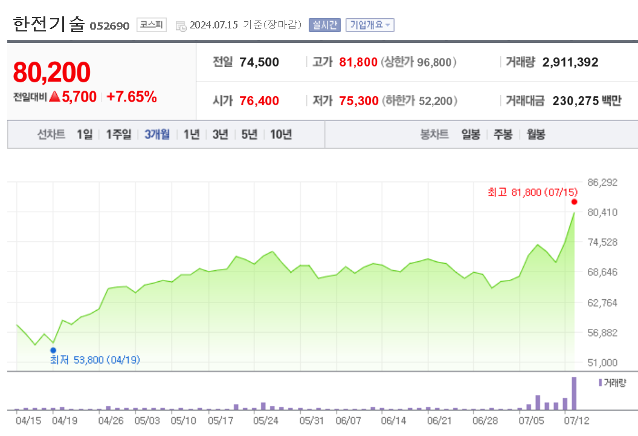The image size is (638, 436).
Task: Click the 04/15 date axis label
Action: (x=28, y=420)
